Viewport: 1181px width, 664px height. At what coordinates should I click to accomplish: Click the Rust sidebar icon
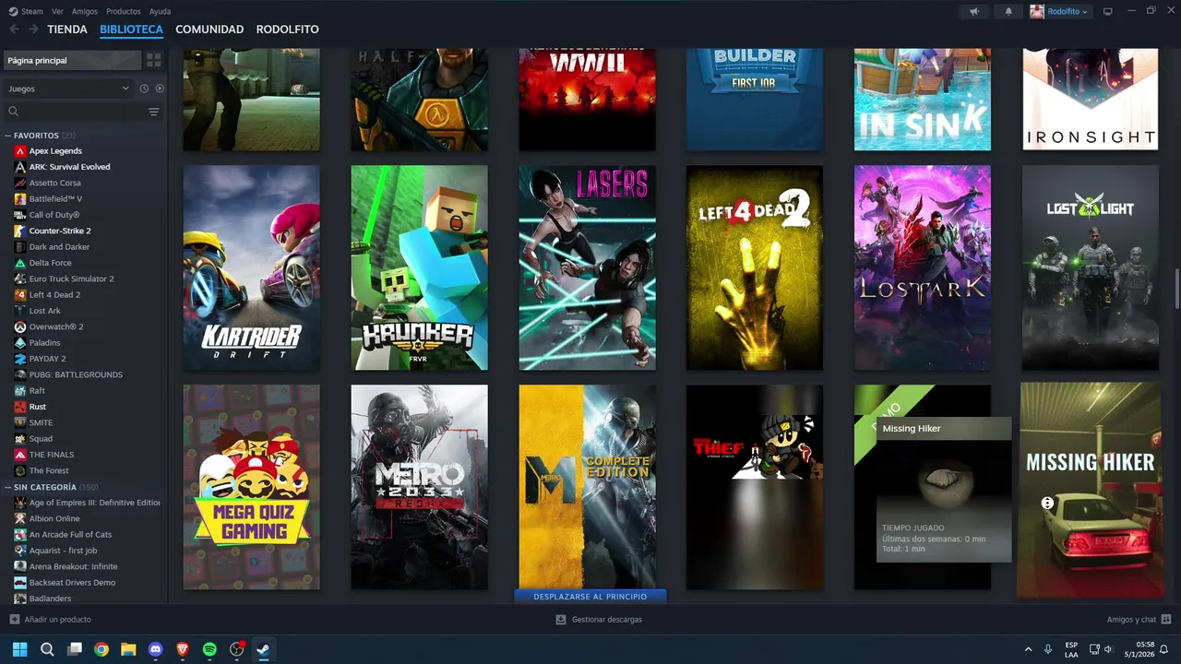pos(20,407)
